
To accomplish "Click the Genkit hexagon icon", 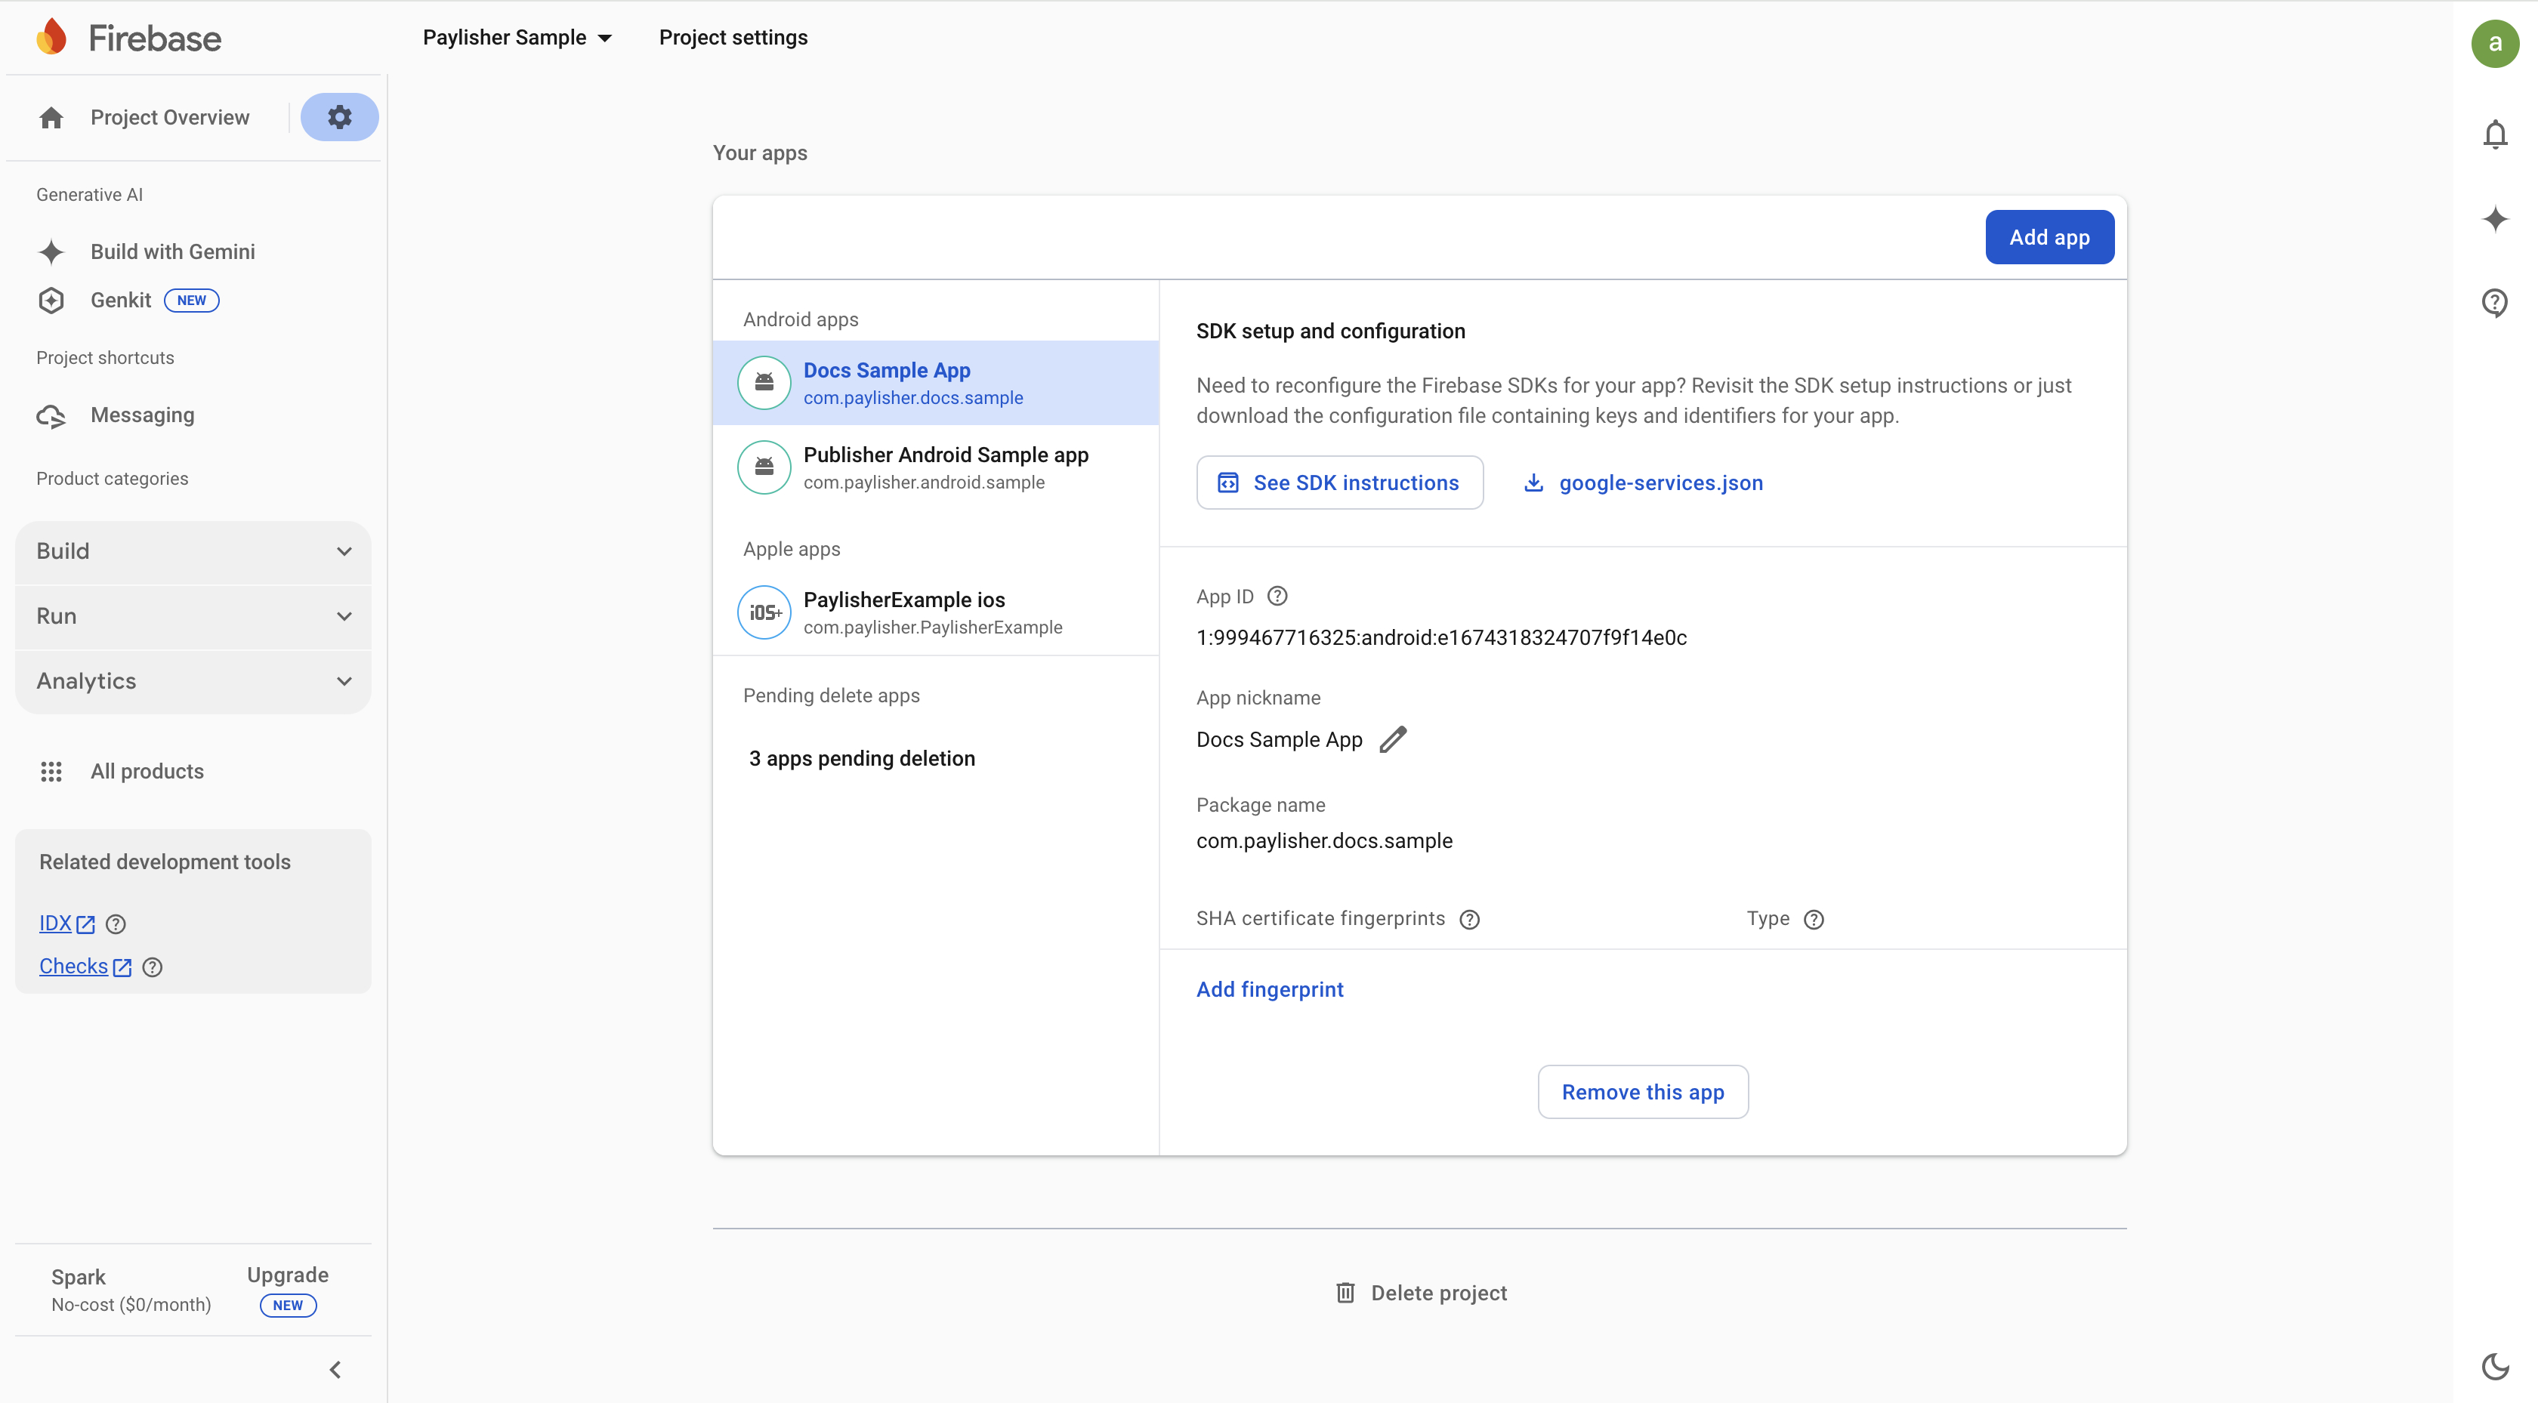I will (x=51, y=301).
